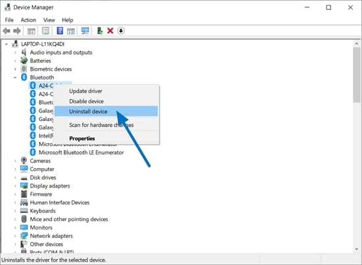Click the LAPTOP-L11KQ4DI computer icon

click(x=15, y=44)
